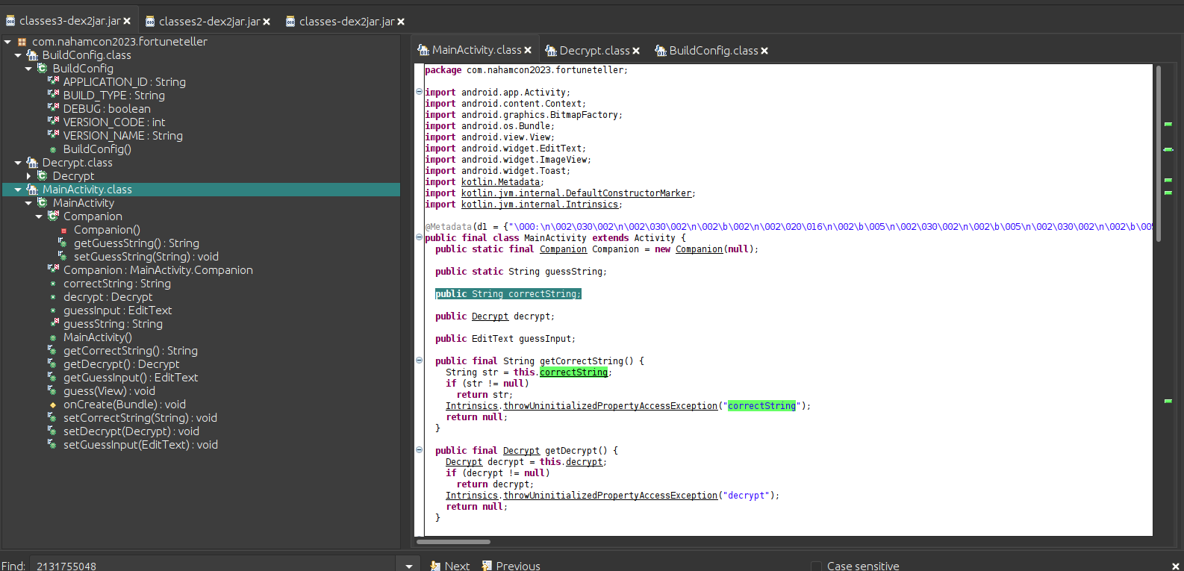Follow the kotlin.jvm.internal.Intrinsics import link
Viewport: 1184px width, 571px height.
(540, 205)
